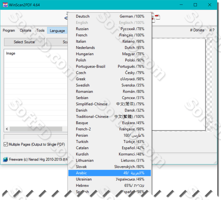Choose Greek language

pyautogui.click(x=109, y=79)
